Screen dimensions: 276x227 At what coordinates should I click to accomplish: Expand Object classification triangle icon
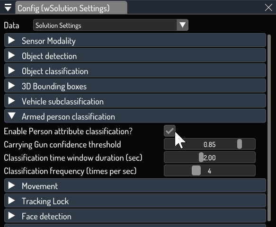12,70
